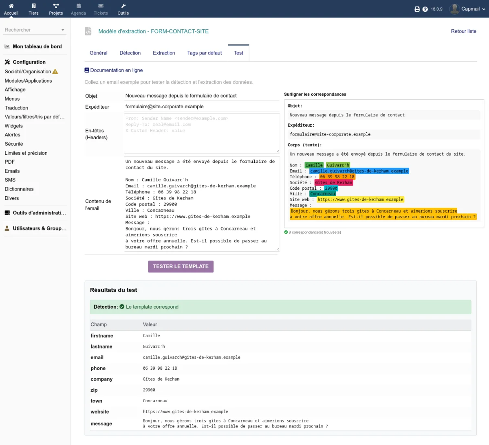Open the SMS settings entry

point(10,180)
